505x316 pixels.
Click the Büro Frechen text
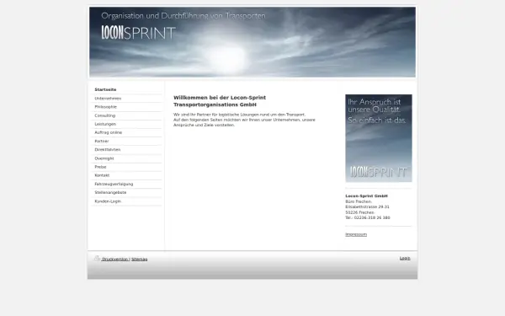pos(359,201)
